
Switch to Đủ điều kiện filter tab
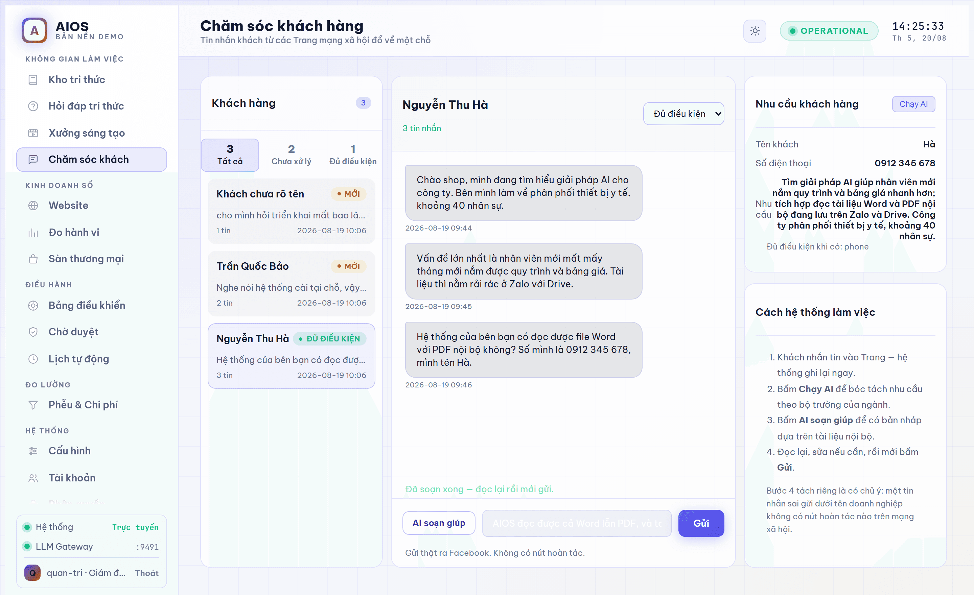pyautogui.click(x=353, y=155)
